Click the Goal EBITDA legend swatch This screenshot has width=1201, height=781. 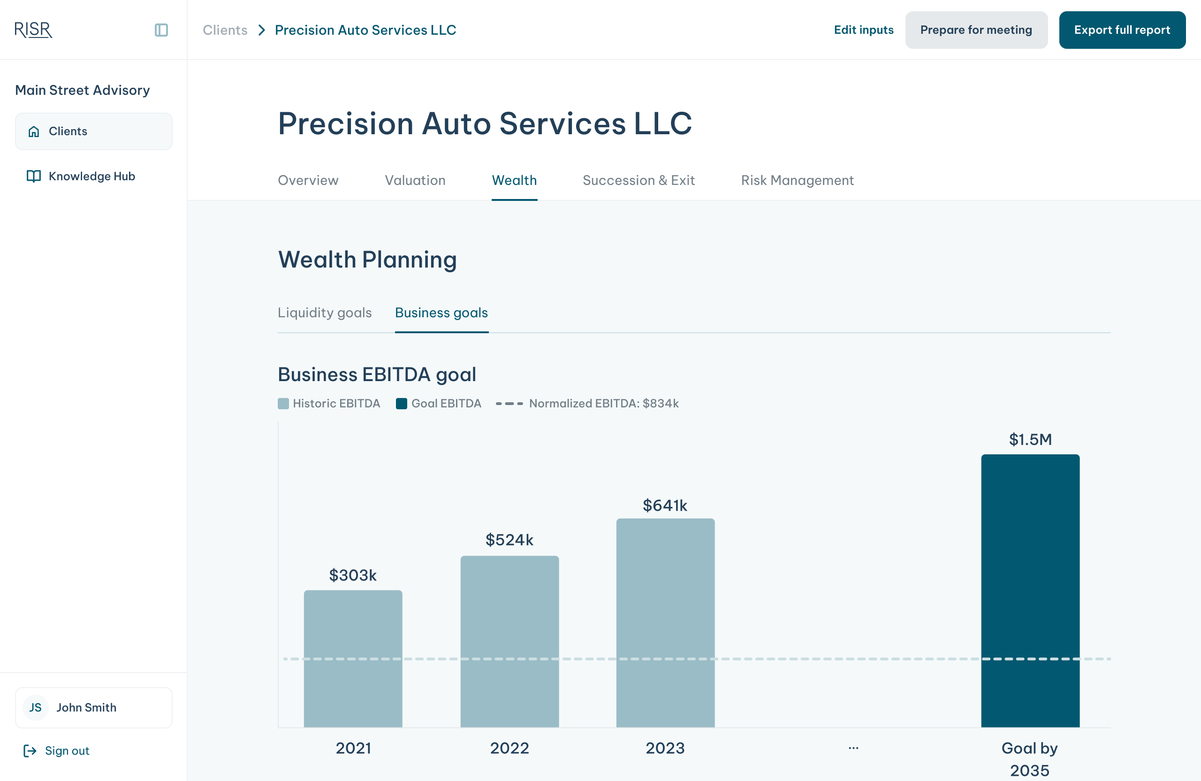tap(402, 403)
